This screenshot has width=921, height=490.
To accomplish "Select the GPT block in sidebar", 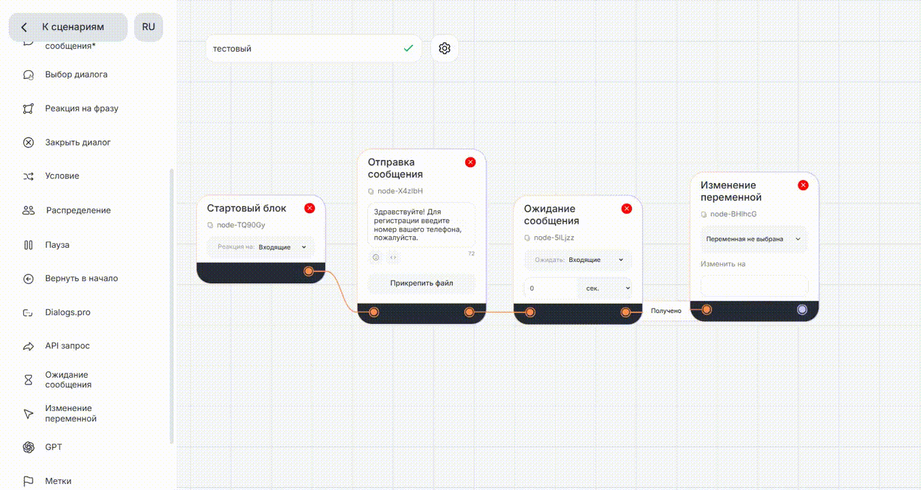I will (53, 447).
